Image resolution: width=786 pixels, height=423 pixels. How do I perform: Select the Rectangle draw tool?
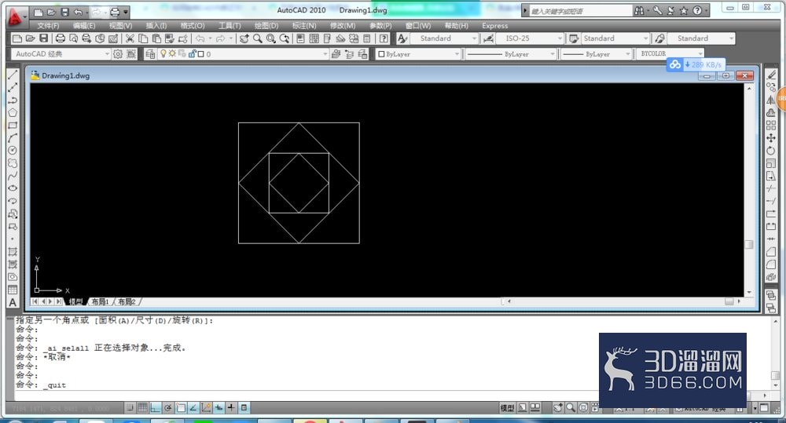[x=13, y=125]
